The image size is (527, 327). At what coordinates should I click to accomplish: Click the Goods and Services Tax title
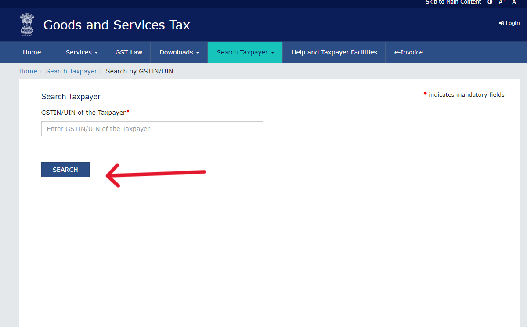pyautogui.click(x=116, y=25)
